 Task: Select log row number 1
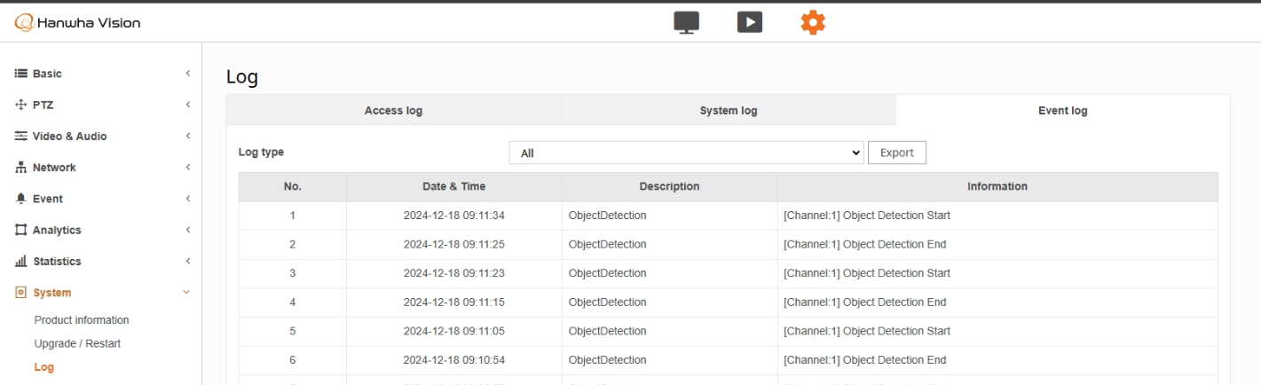(x=728, y=216)
